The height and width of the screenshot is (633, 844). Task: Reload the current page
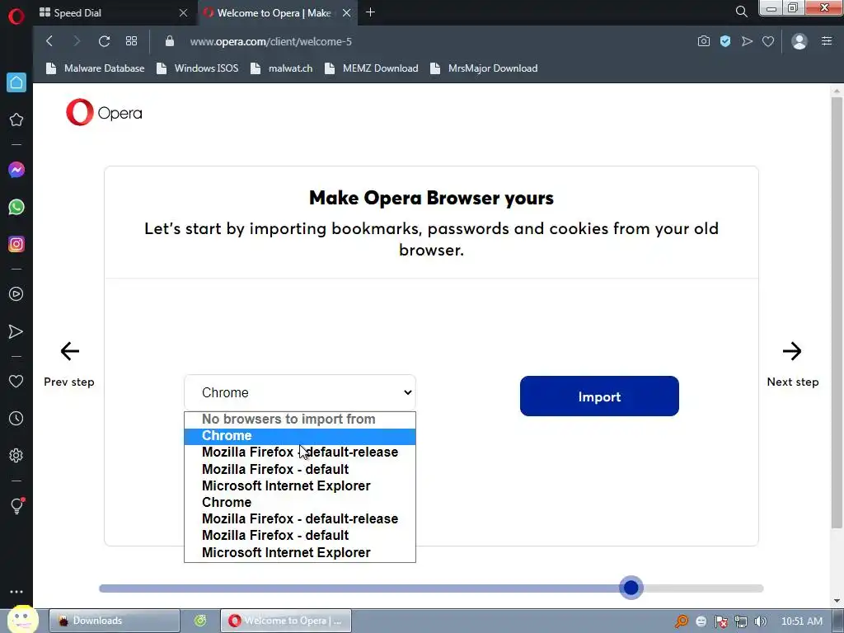(x=105, y=41)
